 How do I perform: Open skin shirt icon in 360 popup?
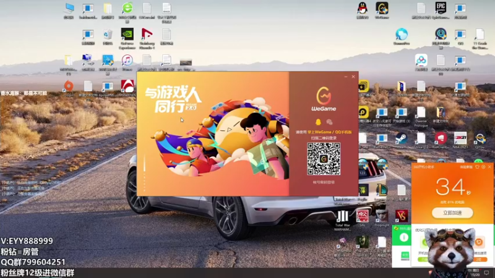(x=477, y=167)
